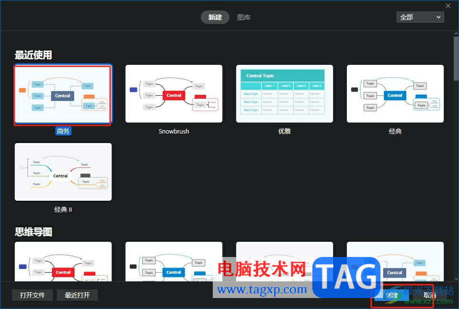Image resolution: width=459 pixels, height=309 pixels.
Task: Click the 打开文件 button
Action: 32,295
